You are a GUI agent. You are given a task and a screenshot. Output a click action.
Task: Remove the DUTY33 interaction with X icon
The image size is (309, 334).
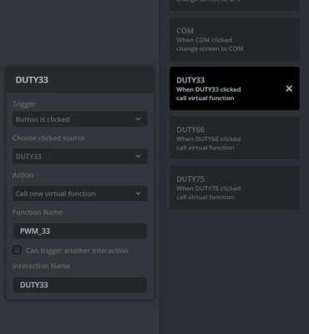(289, 89)
